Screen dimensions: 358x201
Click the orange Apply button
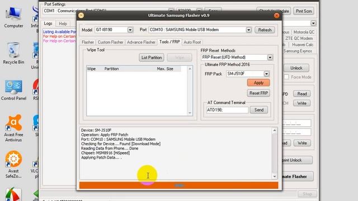pyautogui.click(x=258, y=83)
